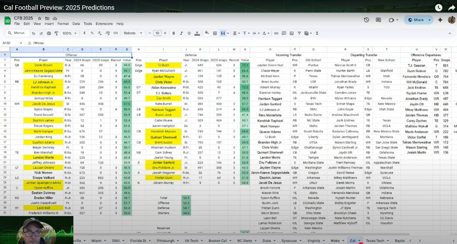Click the font size 10 field

pyautogui.click(x=157, y=33)
